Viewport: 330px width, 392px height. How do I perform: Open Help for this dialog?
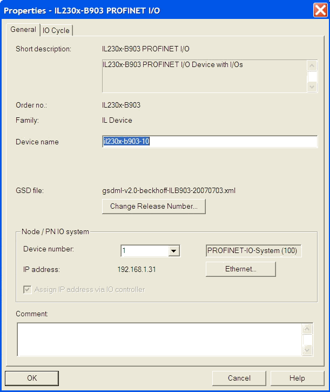[x=297, y=378]
